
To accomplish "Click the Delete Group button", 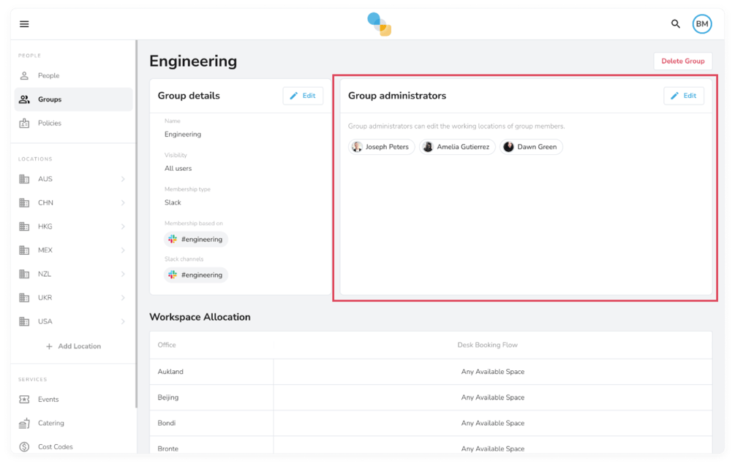I will pos(682,61).
